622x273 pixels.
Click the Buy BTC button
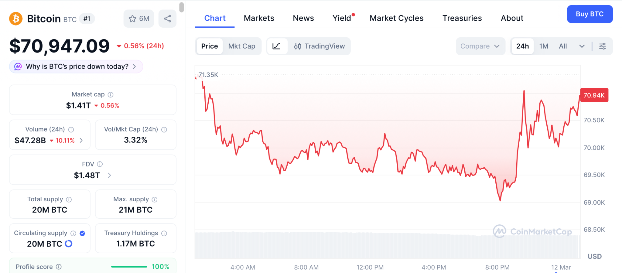pyautogui.click(x=590, y=14)
